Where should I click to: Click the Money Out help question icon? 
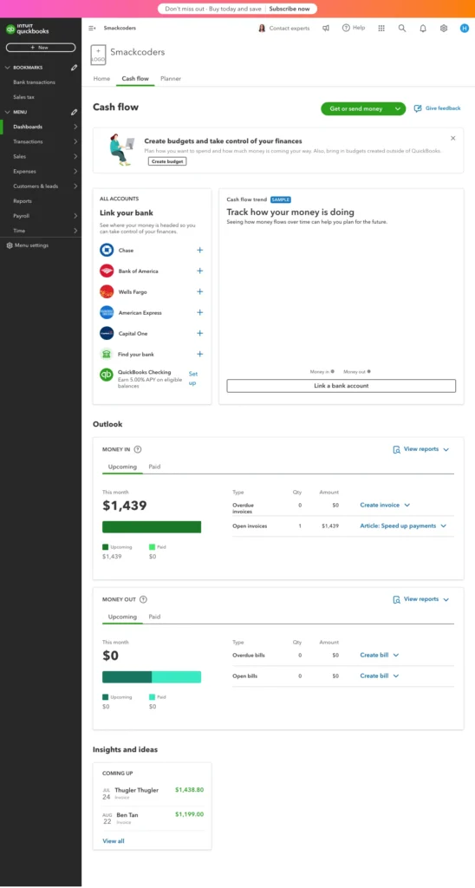tap(143, 599)
